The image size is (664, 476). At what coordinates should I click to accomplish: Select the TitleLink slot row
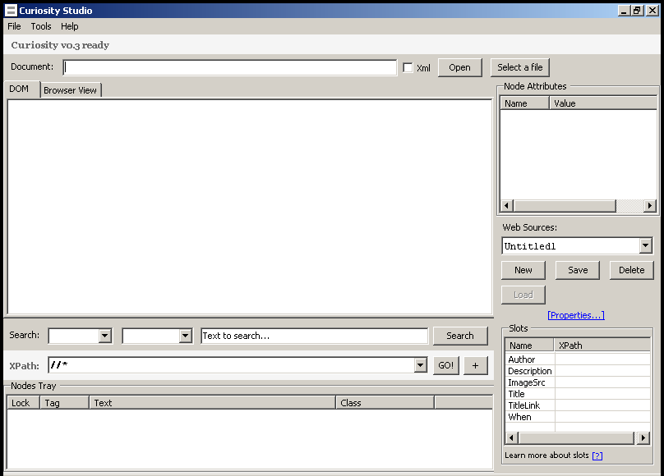click(578, 405)
